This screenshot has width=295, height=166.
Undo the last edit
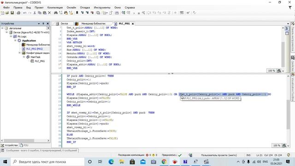click(x=25, y=13)
